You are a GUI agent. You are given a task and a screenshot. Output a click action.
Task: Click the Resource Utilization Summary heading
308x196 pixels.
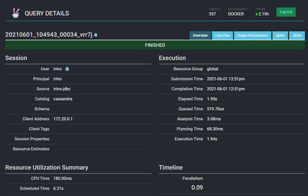click(47, 168)
